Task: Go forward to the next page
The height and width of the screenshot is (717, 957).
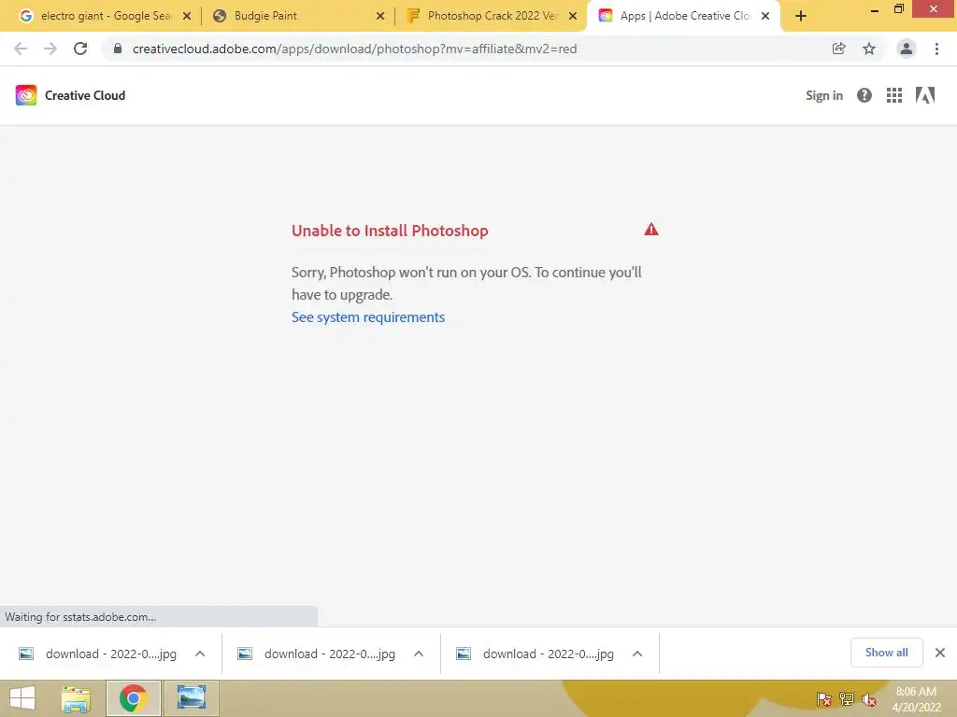Action: click(50, 49)
